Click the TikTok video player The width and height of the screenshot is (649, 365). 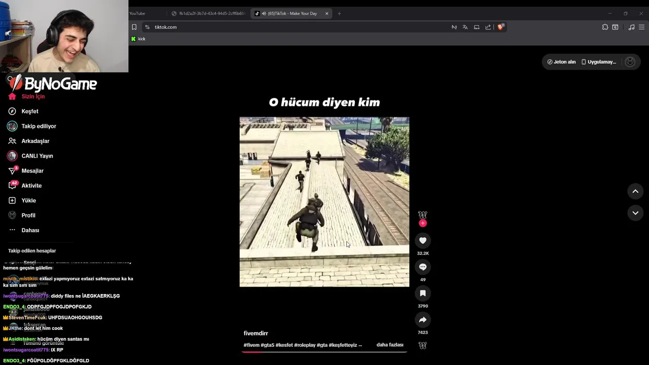[x=324, y=202]
